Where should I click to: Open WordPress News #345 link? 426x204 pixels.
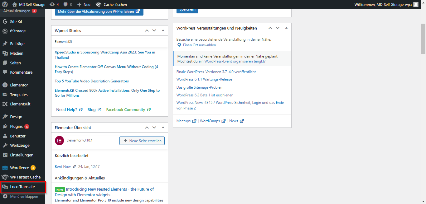[230, 105]
